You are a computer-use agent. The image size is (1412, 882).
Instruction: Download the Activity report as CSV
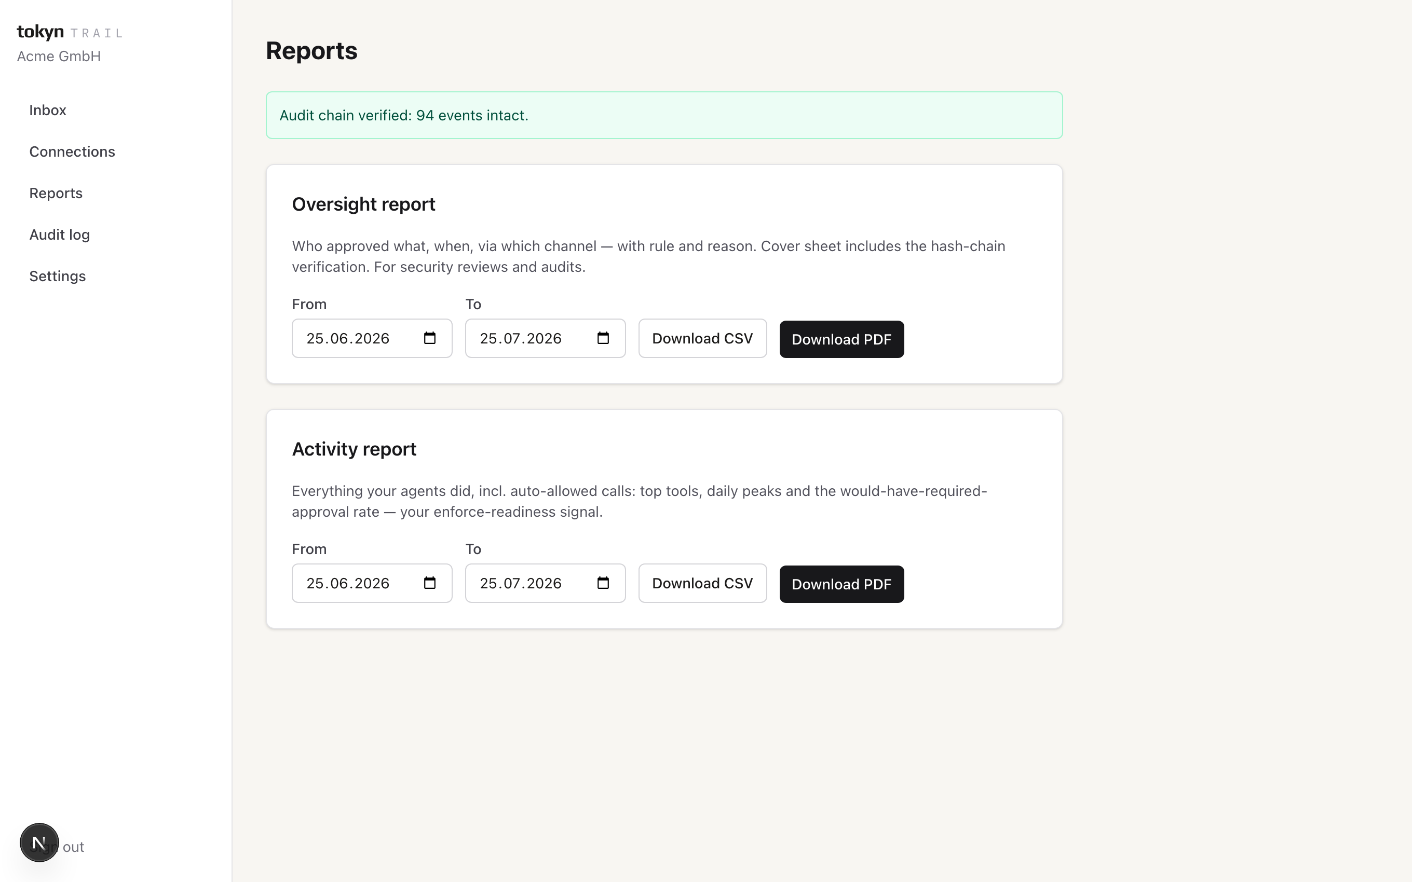tap(702, 583)
